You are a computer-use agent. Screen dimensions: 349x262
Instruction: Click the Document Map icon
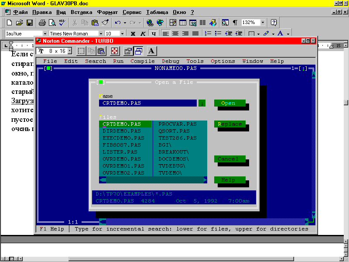[x=225, y=23]
